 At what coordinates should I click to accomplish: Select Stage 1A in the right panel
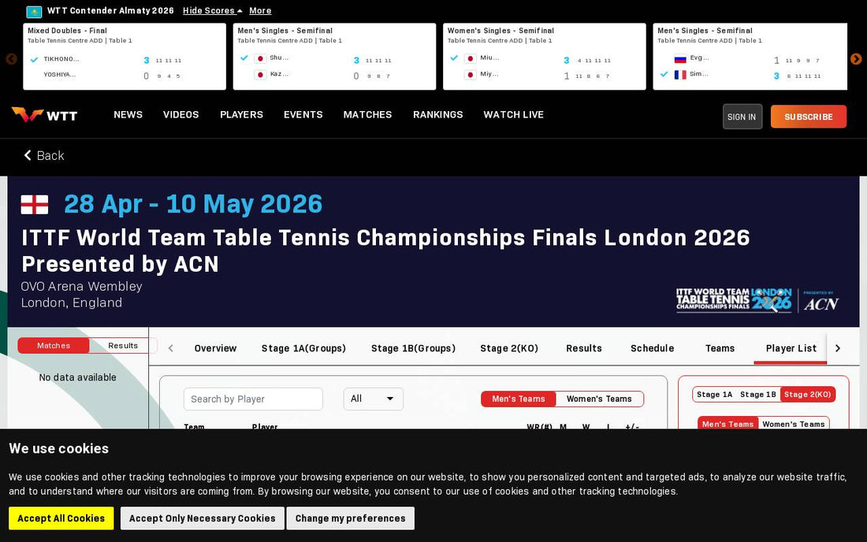714,395
